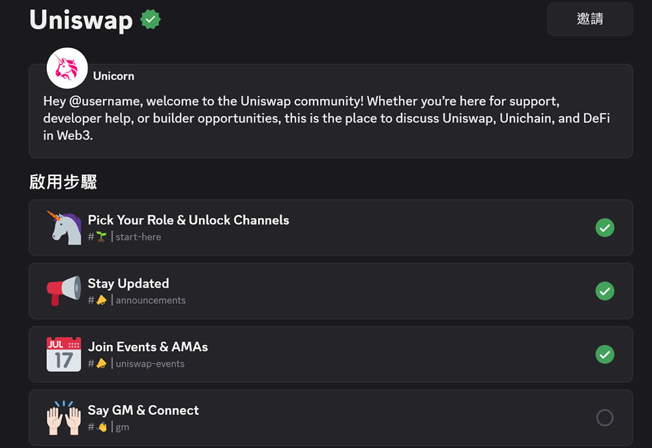Select the Unicorn username label
The width and height of the screenshot is (652, 448).
click(x=113, y=76)
